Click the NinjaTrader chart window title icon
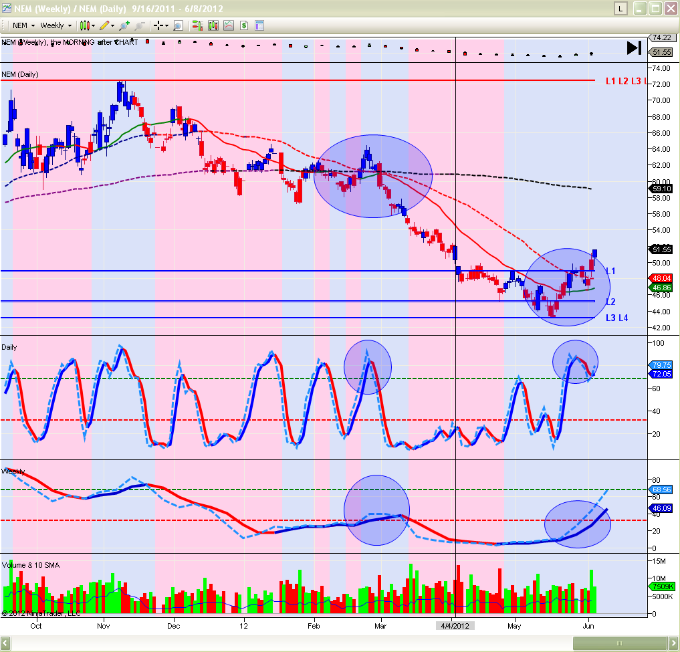Viewport: 680px width, 652px height. point(6,8)
